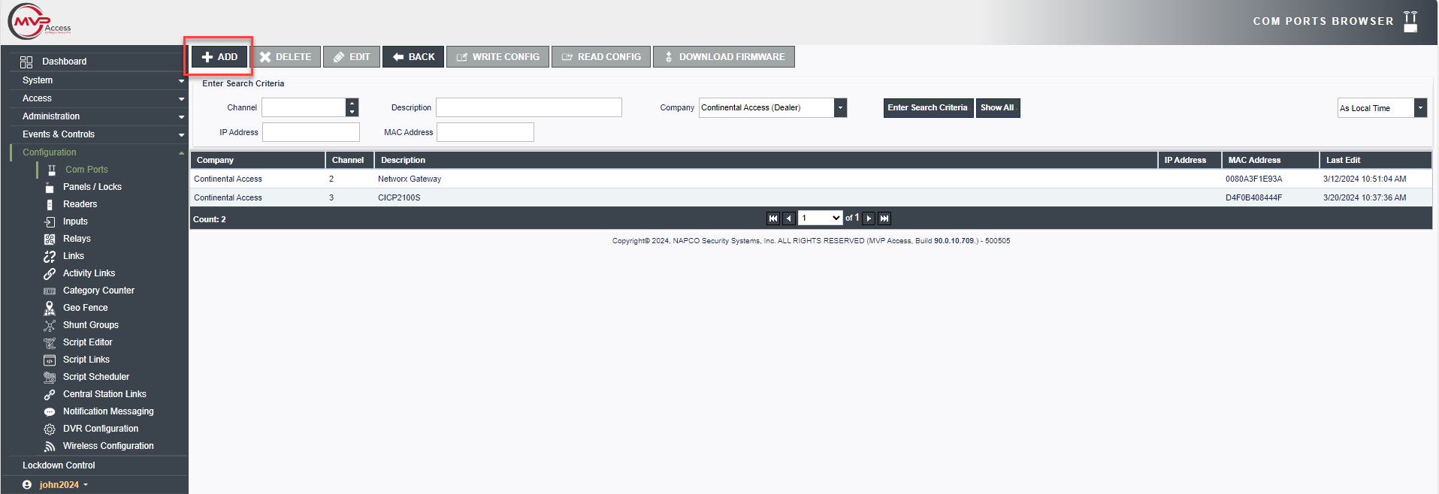Jump to last page of results
The image size is (1439, 494).
[x=884, y=218]
